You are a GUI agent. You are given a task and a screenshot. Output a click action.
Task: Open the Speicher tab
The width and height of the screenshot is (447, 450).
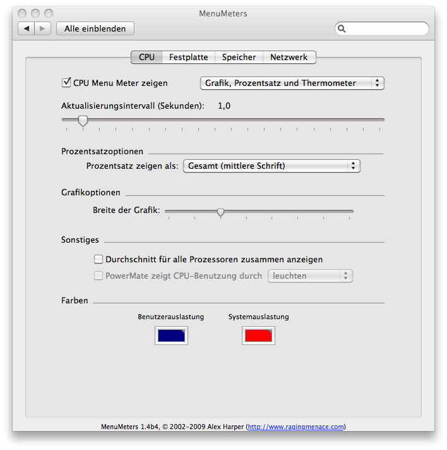tap(239, 57)
